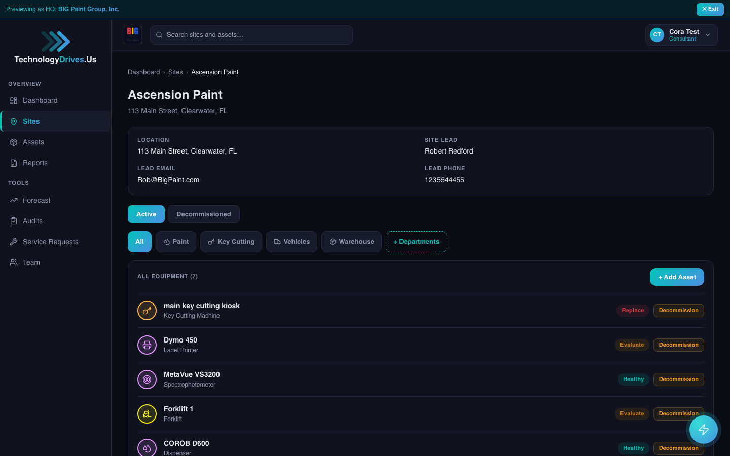730x456 pixels.
Task: Click the Search sites and assets field
Action: [251, 35]
